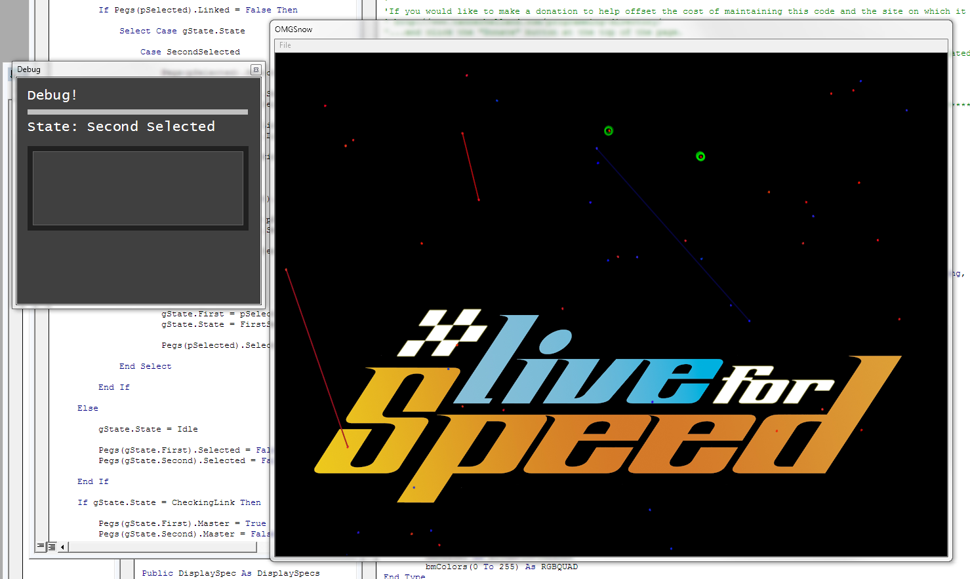Click the code editor's left scroll arrow

pos(63,546)
